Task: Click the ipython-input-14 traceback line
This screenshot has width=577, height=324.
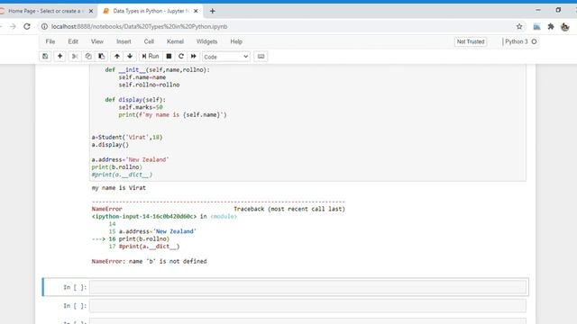Action: 164,216
